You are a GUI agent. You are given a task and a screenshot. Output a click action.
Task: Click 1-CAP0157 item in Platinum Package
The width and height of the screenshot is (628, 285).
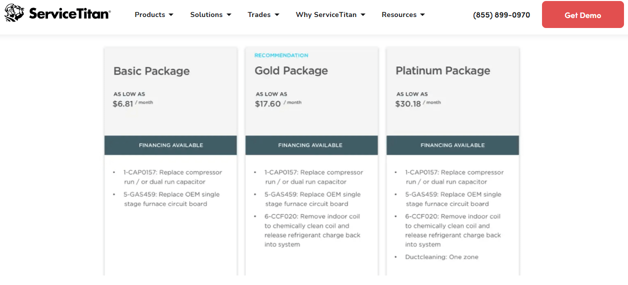pyautogui.click(x=454, y=177)
